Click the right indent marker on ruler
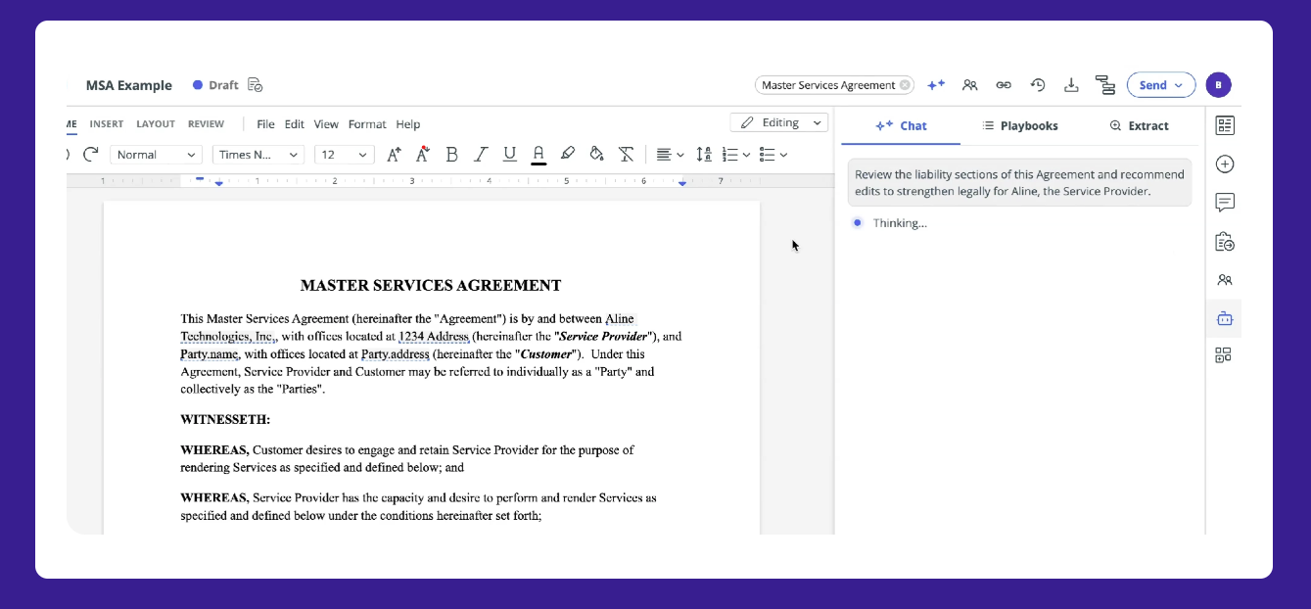The image size is (1311, 609). click(x=682, y=183)
